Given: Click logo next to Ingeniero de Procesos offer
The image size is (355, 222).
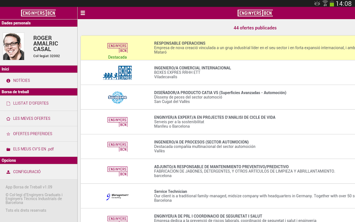Looking at the screenshot, I should coord(117,147).
